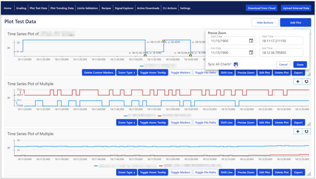Click Done in Precise Zoom dialog
Image resolution: width=316 pixels, height=179 pixels.
coord(300,65)
